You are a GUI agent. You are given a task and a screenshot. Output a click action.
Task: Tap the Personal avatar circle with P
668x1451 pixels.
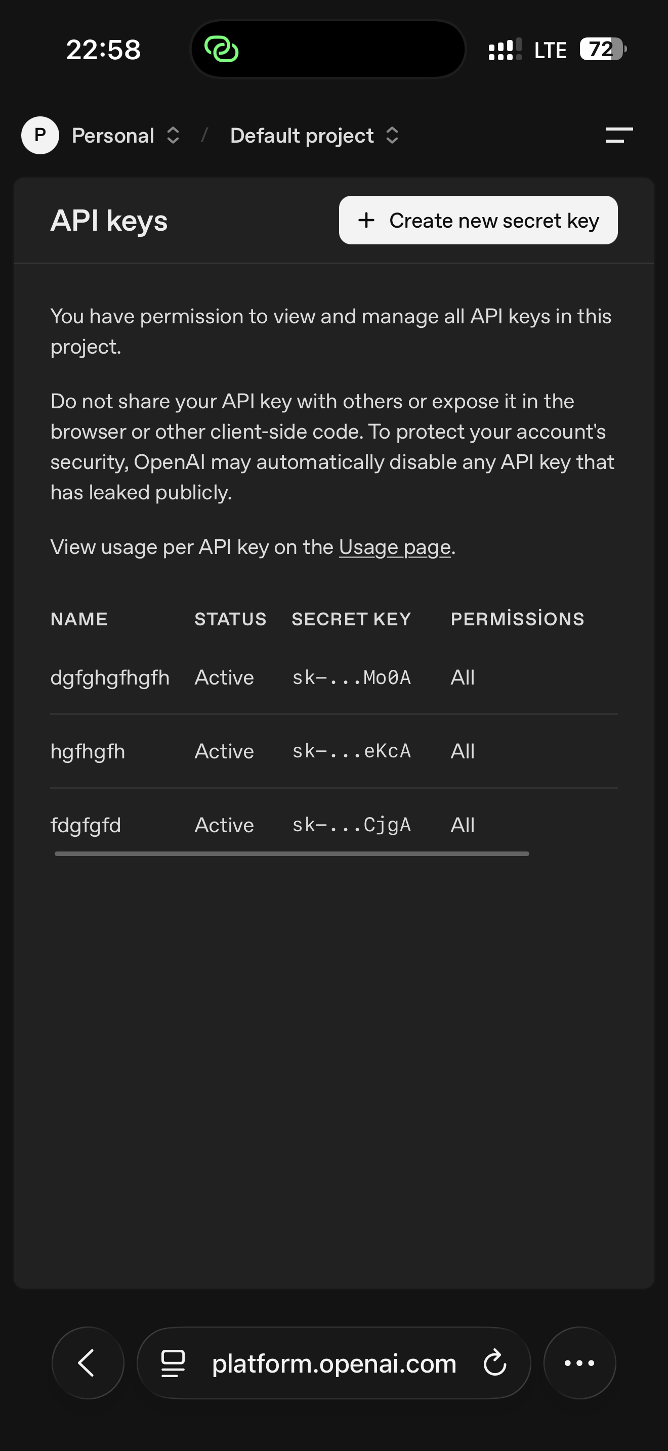40,135
